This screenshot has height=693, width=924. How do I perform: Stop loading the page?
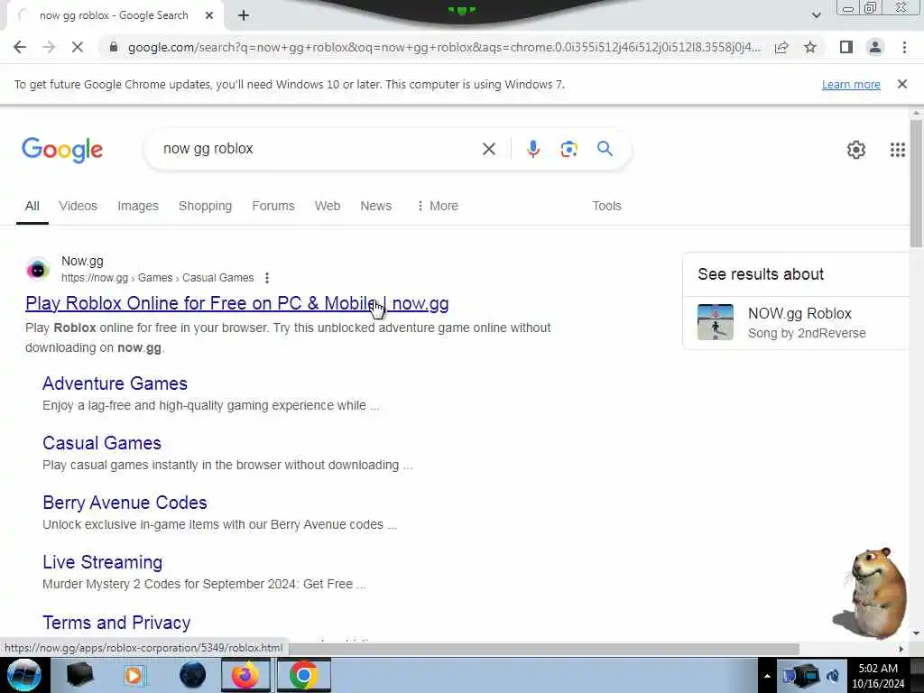(x=78, y=47)
